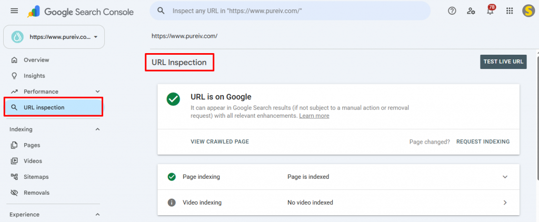Screen dimensions: 539x222
Task: Click the 'Page is indexed' status text
Action: [308, 177]
